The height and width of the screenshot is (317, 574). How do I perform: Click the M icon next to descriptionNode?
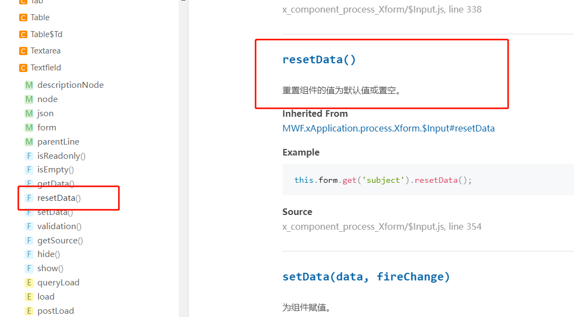(x=29, y=85)
